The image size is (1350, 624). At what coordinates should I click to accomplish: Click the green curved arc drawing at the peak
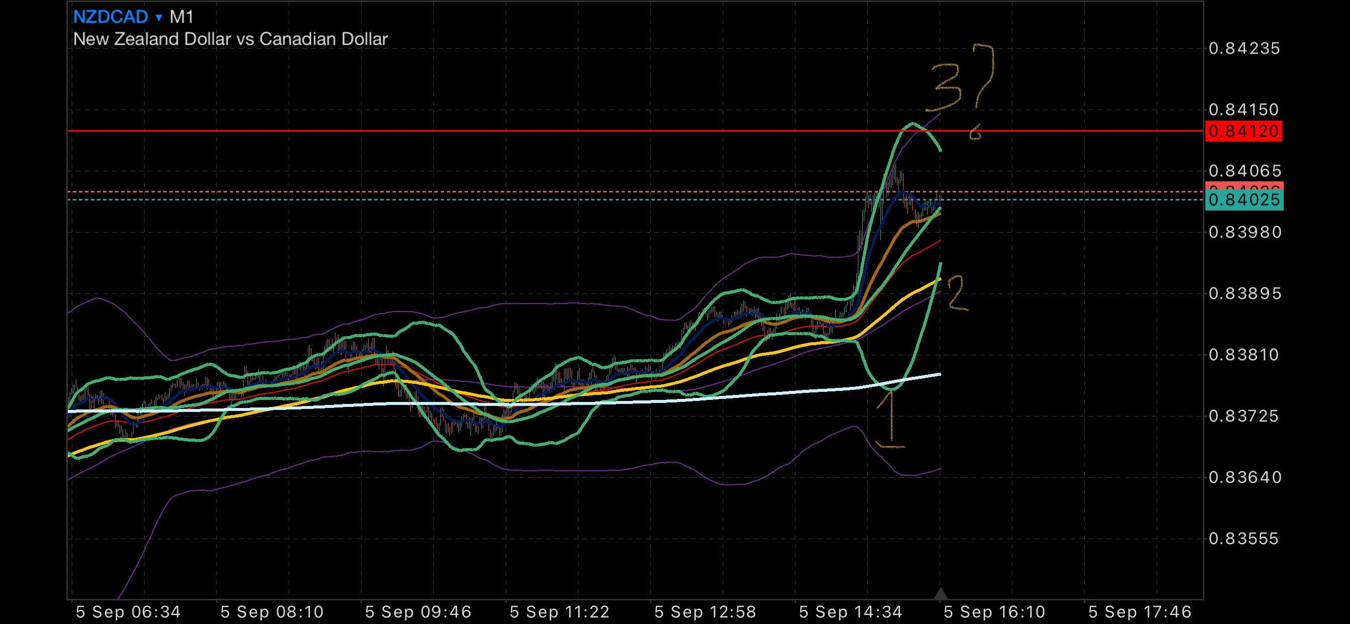914,125
